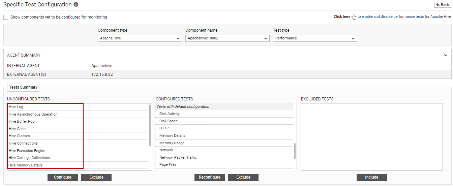
Task: Click the configured tests list scrollbar
Action: coord(295,151)
